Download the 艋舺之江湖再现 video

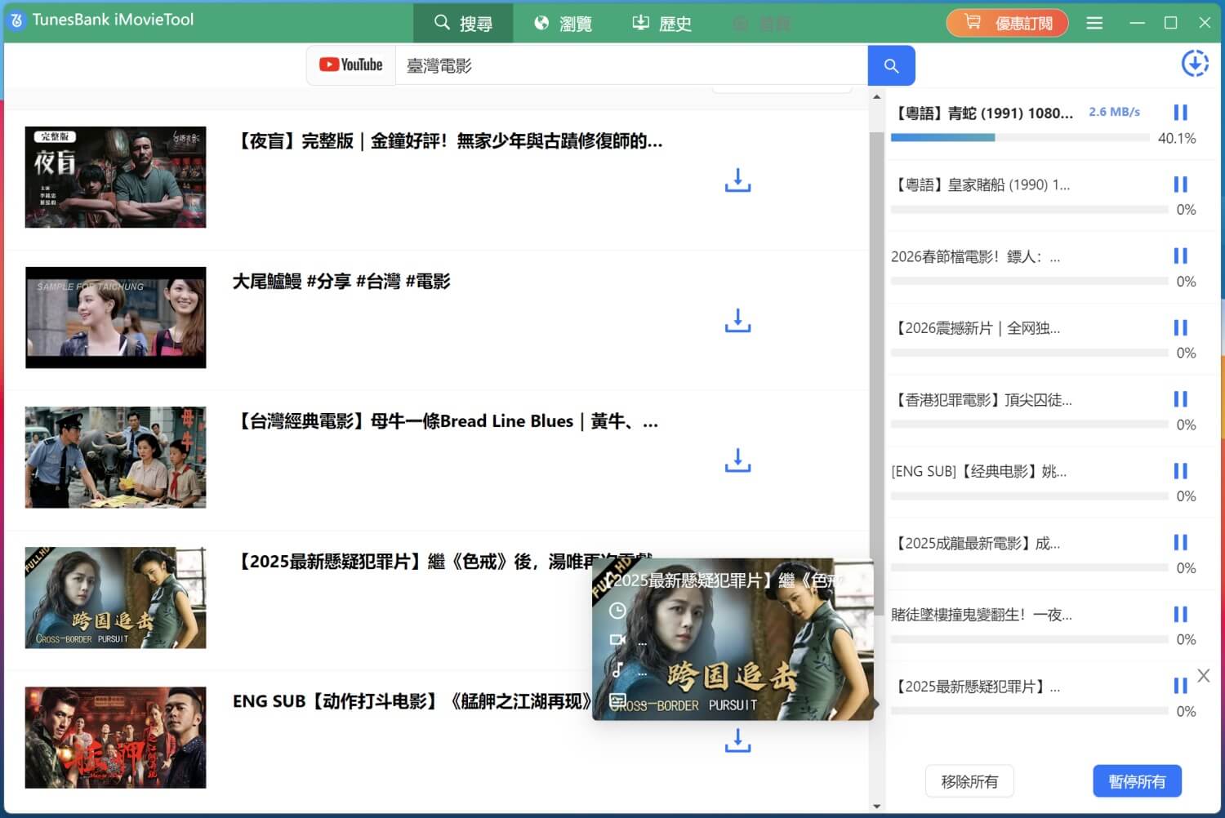737,740
